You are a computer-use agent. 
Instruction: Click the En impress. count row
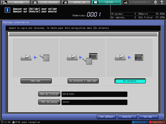[x=124, y=17]
